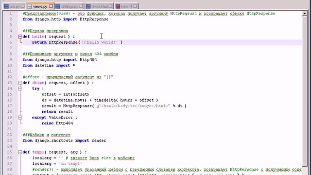Collapse the 'def templ' function fold
The image size is (311, 175).
pyautogui.click(x=20, y=152)
